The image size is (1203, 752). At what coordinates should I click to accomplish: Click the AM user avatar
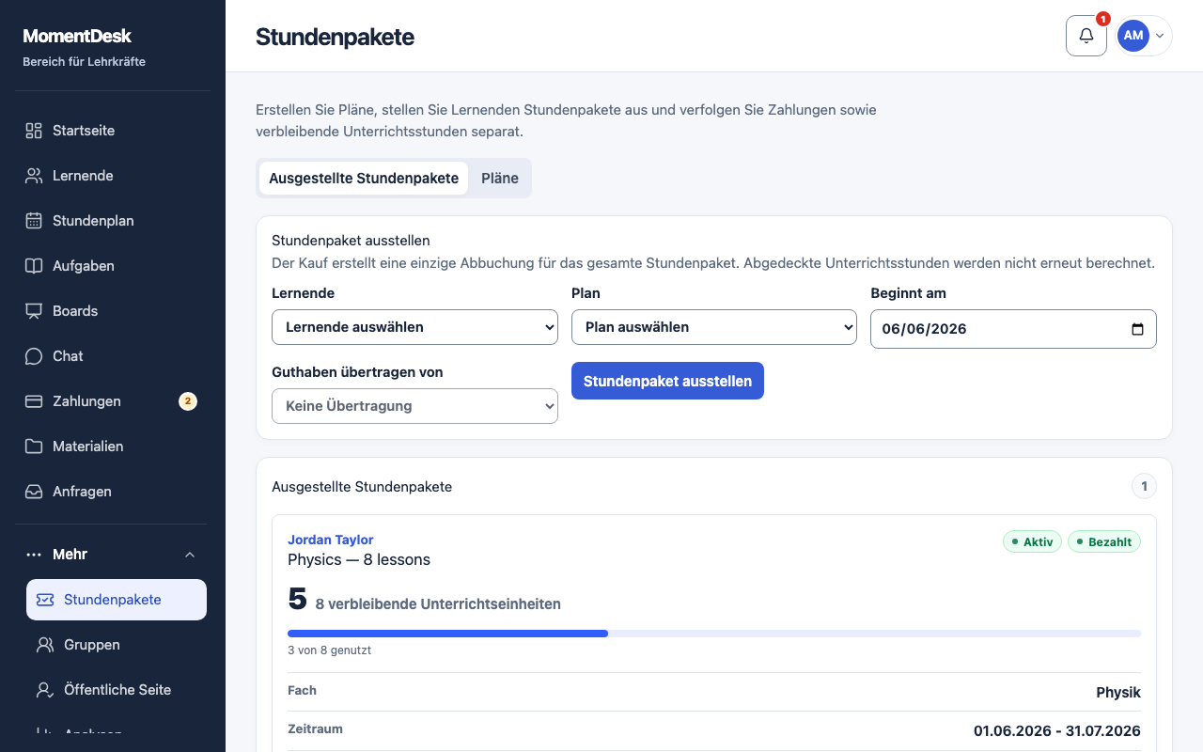click(x=1133, y=36)
